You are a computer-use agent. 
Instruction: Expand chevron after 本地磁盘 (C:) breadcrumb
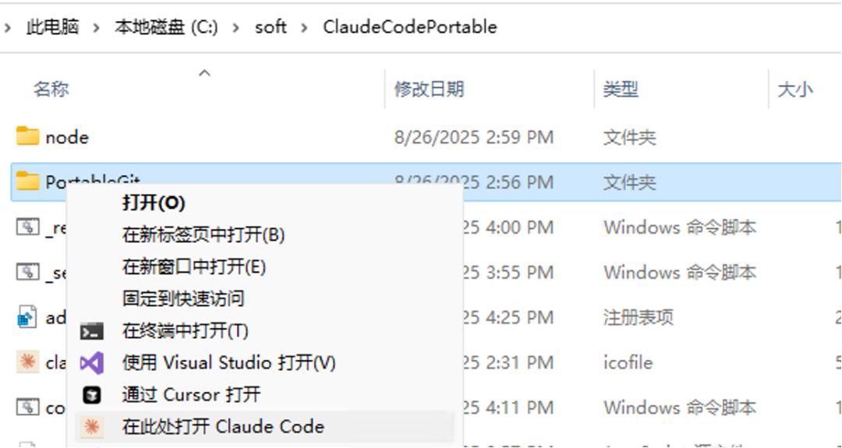(x=236, y=27)
